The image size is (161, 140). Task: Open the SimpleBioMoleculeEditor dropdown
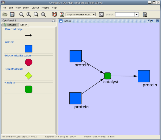(x=81, y=14)
